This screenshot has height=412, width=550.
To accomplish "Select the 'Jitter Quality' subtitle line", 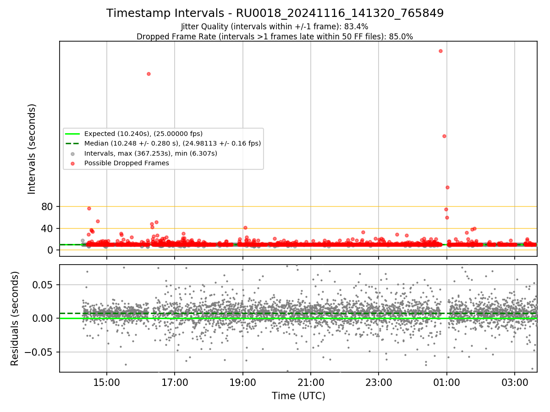I will coord(275,27).
